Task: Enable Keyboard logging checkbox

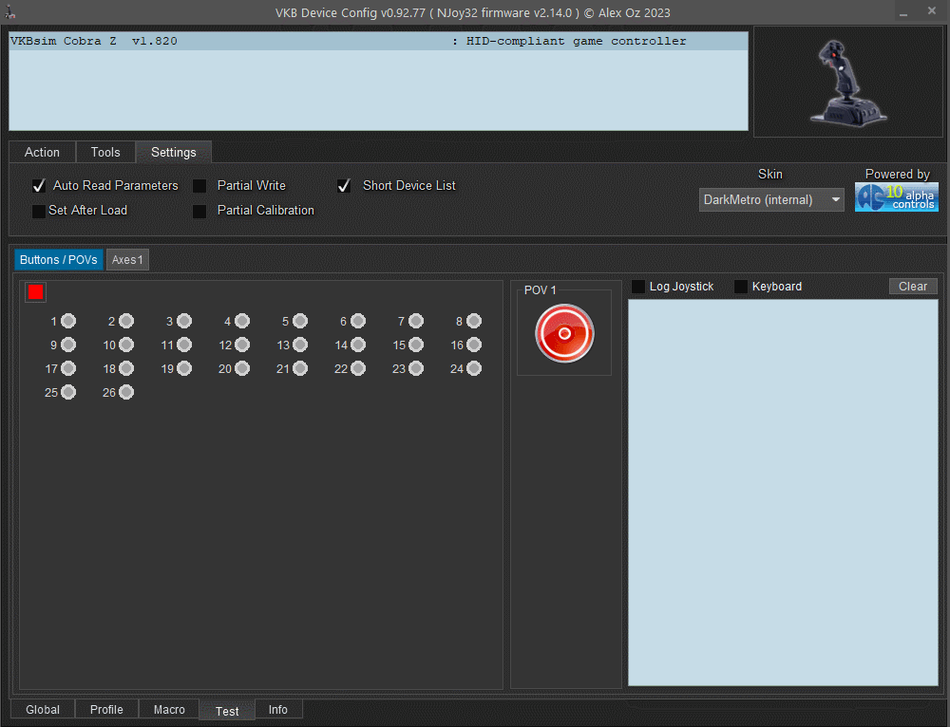Action: click(x=741, y=287)
